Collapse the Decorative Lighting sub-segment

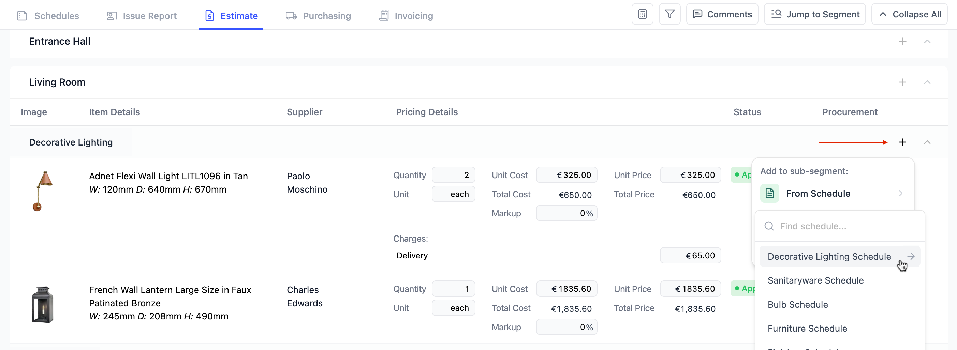(x=927, y=142)
